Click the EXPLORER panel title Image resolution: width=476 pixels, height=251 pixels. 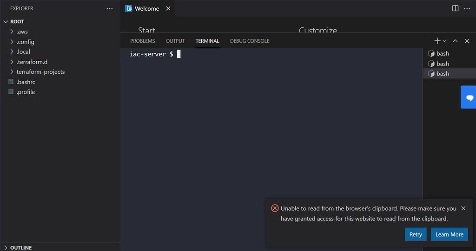point(22,8)
